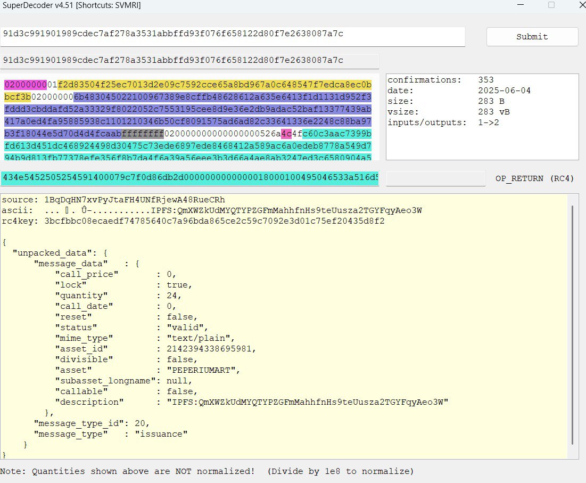The height and width of the screenshot is (483, 586).
Task: Click the empty field left of OP_RETURN (RC4)
Action: [435, 178]
